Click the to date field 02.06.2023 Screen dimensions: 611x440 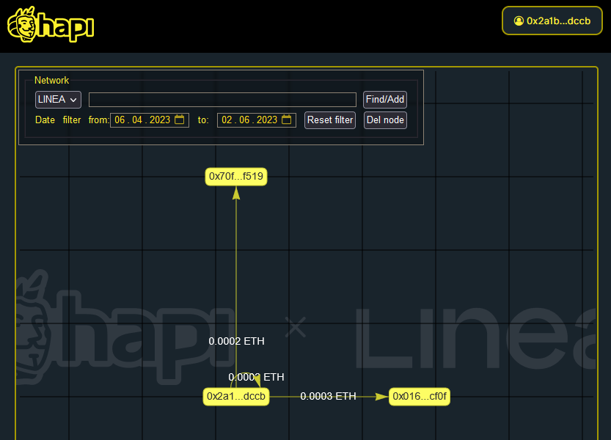(x=257, y=120)
